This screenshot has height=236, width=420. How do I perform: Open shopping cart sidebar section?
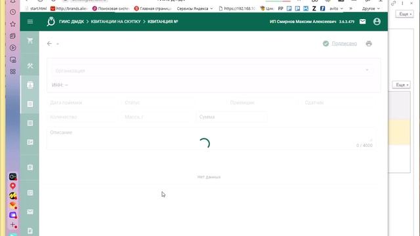[x=30, y=41]
